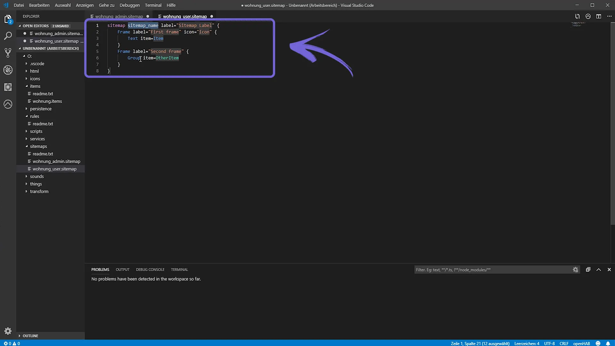
Task: Change language mode via openHAB status item
Action: point(581,343)
